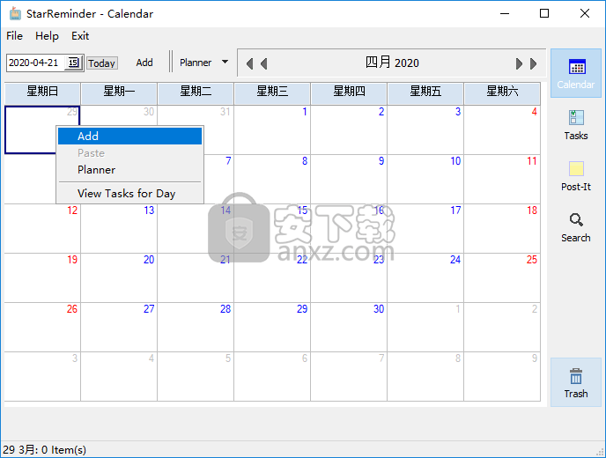
Task: Click the date picker calendar icon
Action: pos(73,63)
